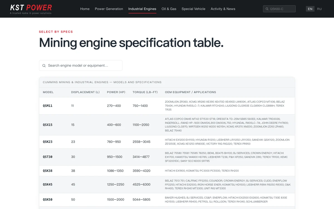Viewport: 334px width, 209px height.
Task: Click the SELECT BY SPECS label
Action: pyautogui.click(x=56, y=32)
